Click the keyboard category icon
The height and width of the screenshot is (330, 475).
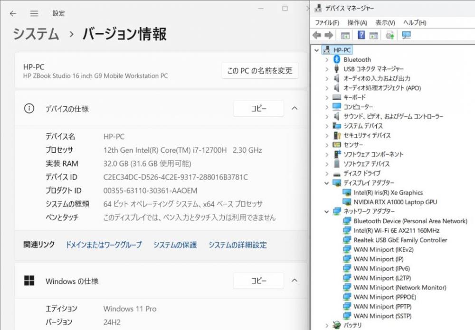point(337,97)
